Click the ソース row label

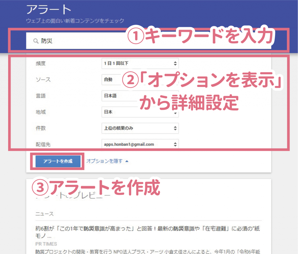coord(43,79)
